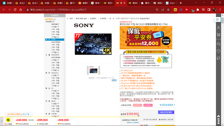Click the SONY product thumbnail image
This screenshot has width=224, height=126.
[x=93, y=70]
